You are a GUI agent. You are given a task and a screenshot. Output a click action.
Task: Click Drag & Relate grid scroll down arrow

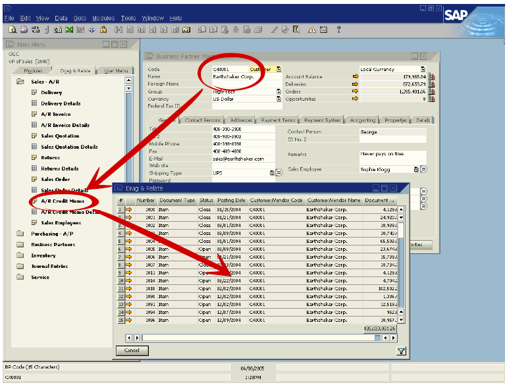pyautogui.click(x=401, y=320)
